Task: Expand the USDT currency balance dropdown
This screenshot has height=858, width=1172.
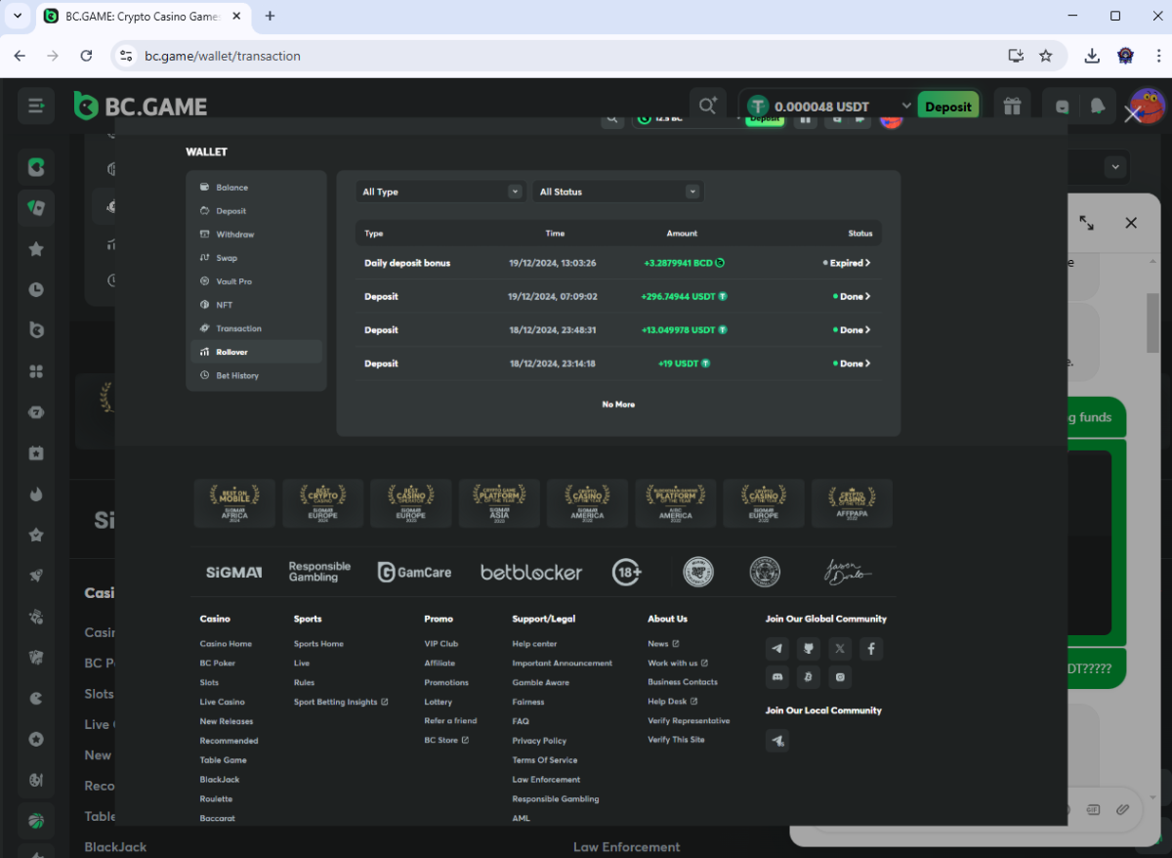Action: (x=906, y=107)
